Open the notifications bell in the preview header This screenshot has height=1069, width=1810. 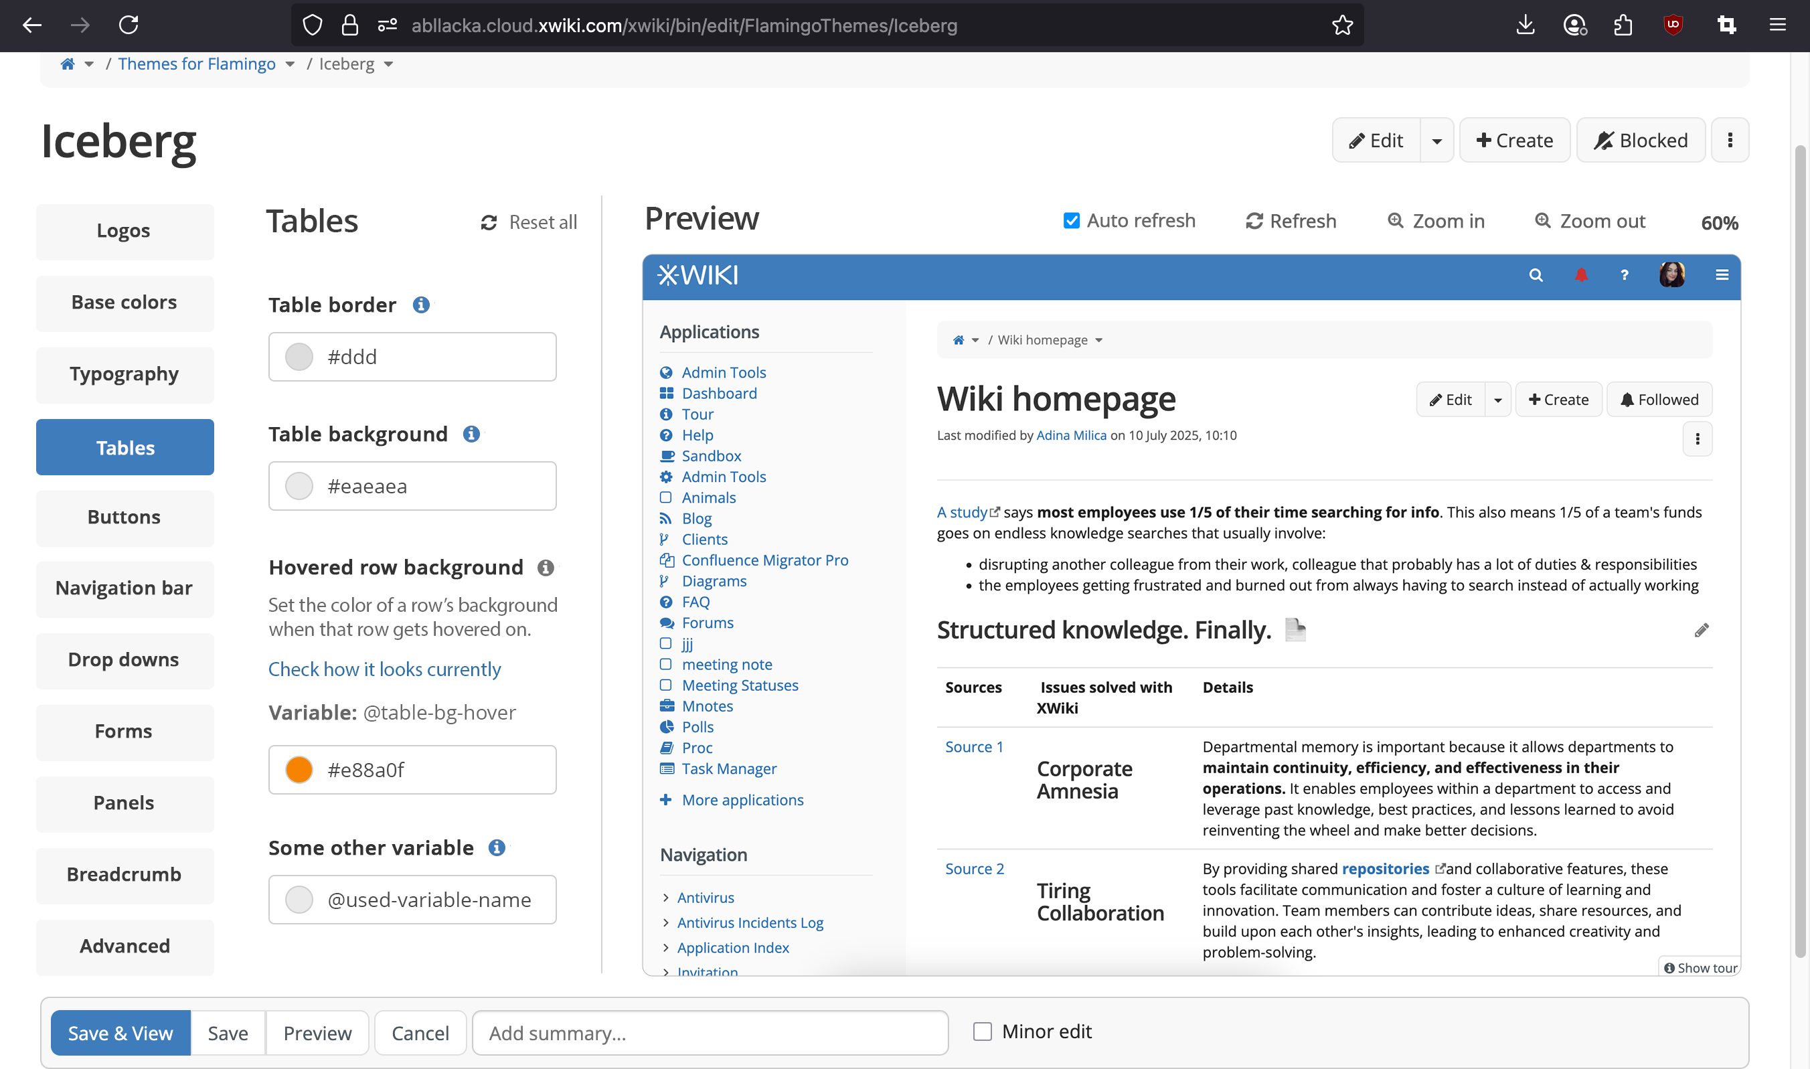(1581, 275)
